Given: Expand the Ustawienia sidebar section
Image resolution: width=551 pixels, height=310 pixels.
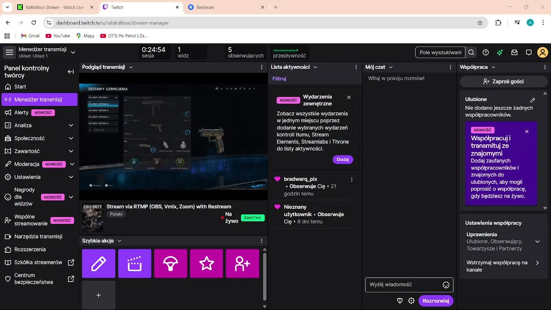Looking at the screenshot, I should 71,177.
